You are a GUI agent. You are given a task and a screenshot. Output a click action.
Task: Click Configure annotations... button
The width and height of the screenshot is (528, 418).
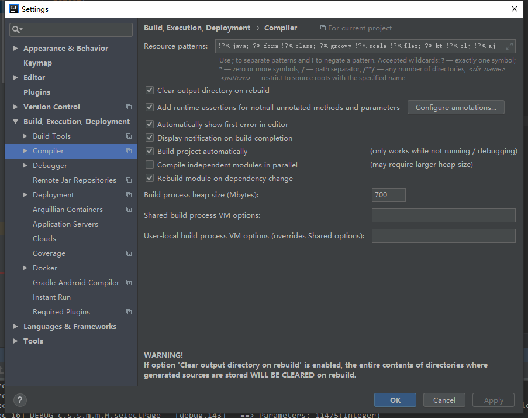pyautogui.click(x=456, y=108)
